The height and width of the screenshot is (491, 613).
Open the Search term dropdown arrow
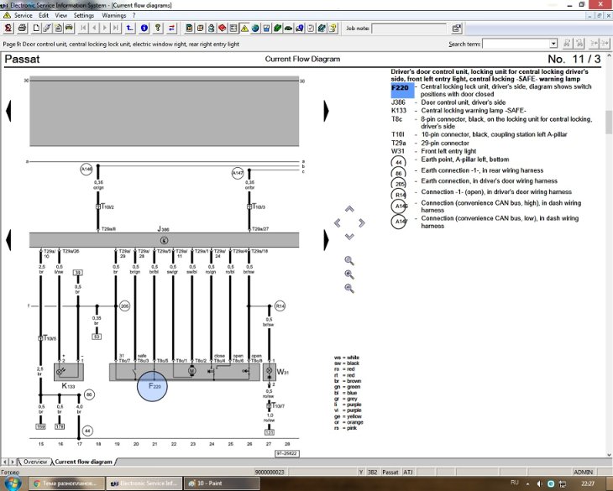pyautogui.click(x=553, y=44)
